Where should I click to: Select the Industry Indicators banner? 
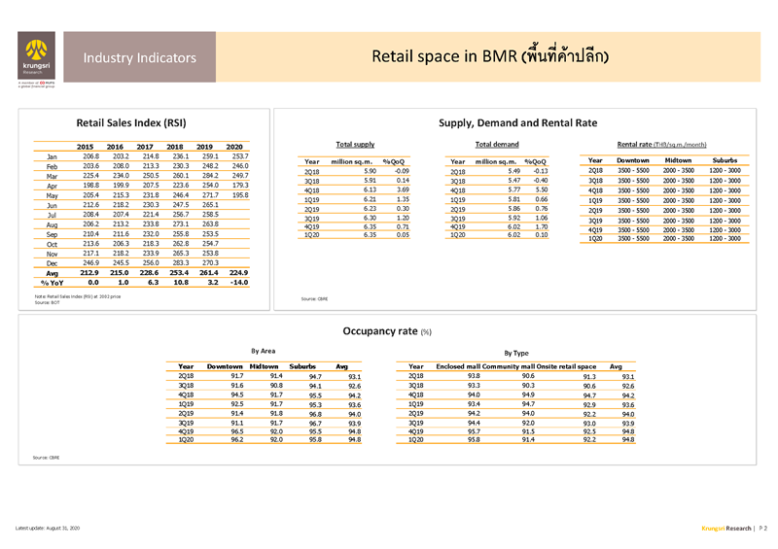pyautogui.click(x=139, y=58)
